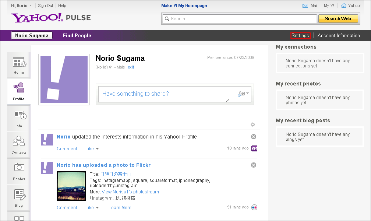The image size is (371, 221).
Task: Remove the Flickr photo update with its X icon
Action: [253, 165]
